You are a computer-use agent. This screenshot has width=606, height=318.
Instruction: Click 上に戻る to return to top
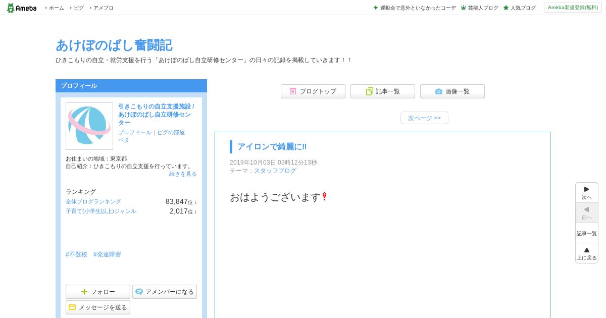click(x=587, y=253)
